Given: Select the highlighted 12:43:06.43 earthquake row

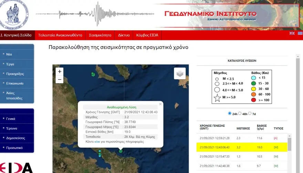Looking at the screenshot, I should (241, 147).
